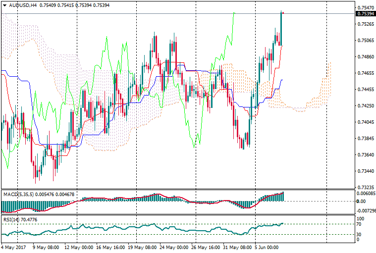
Task: Click the MACD 0.00 zero scale label
Action: [x=361, y=202]
